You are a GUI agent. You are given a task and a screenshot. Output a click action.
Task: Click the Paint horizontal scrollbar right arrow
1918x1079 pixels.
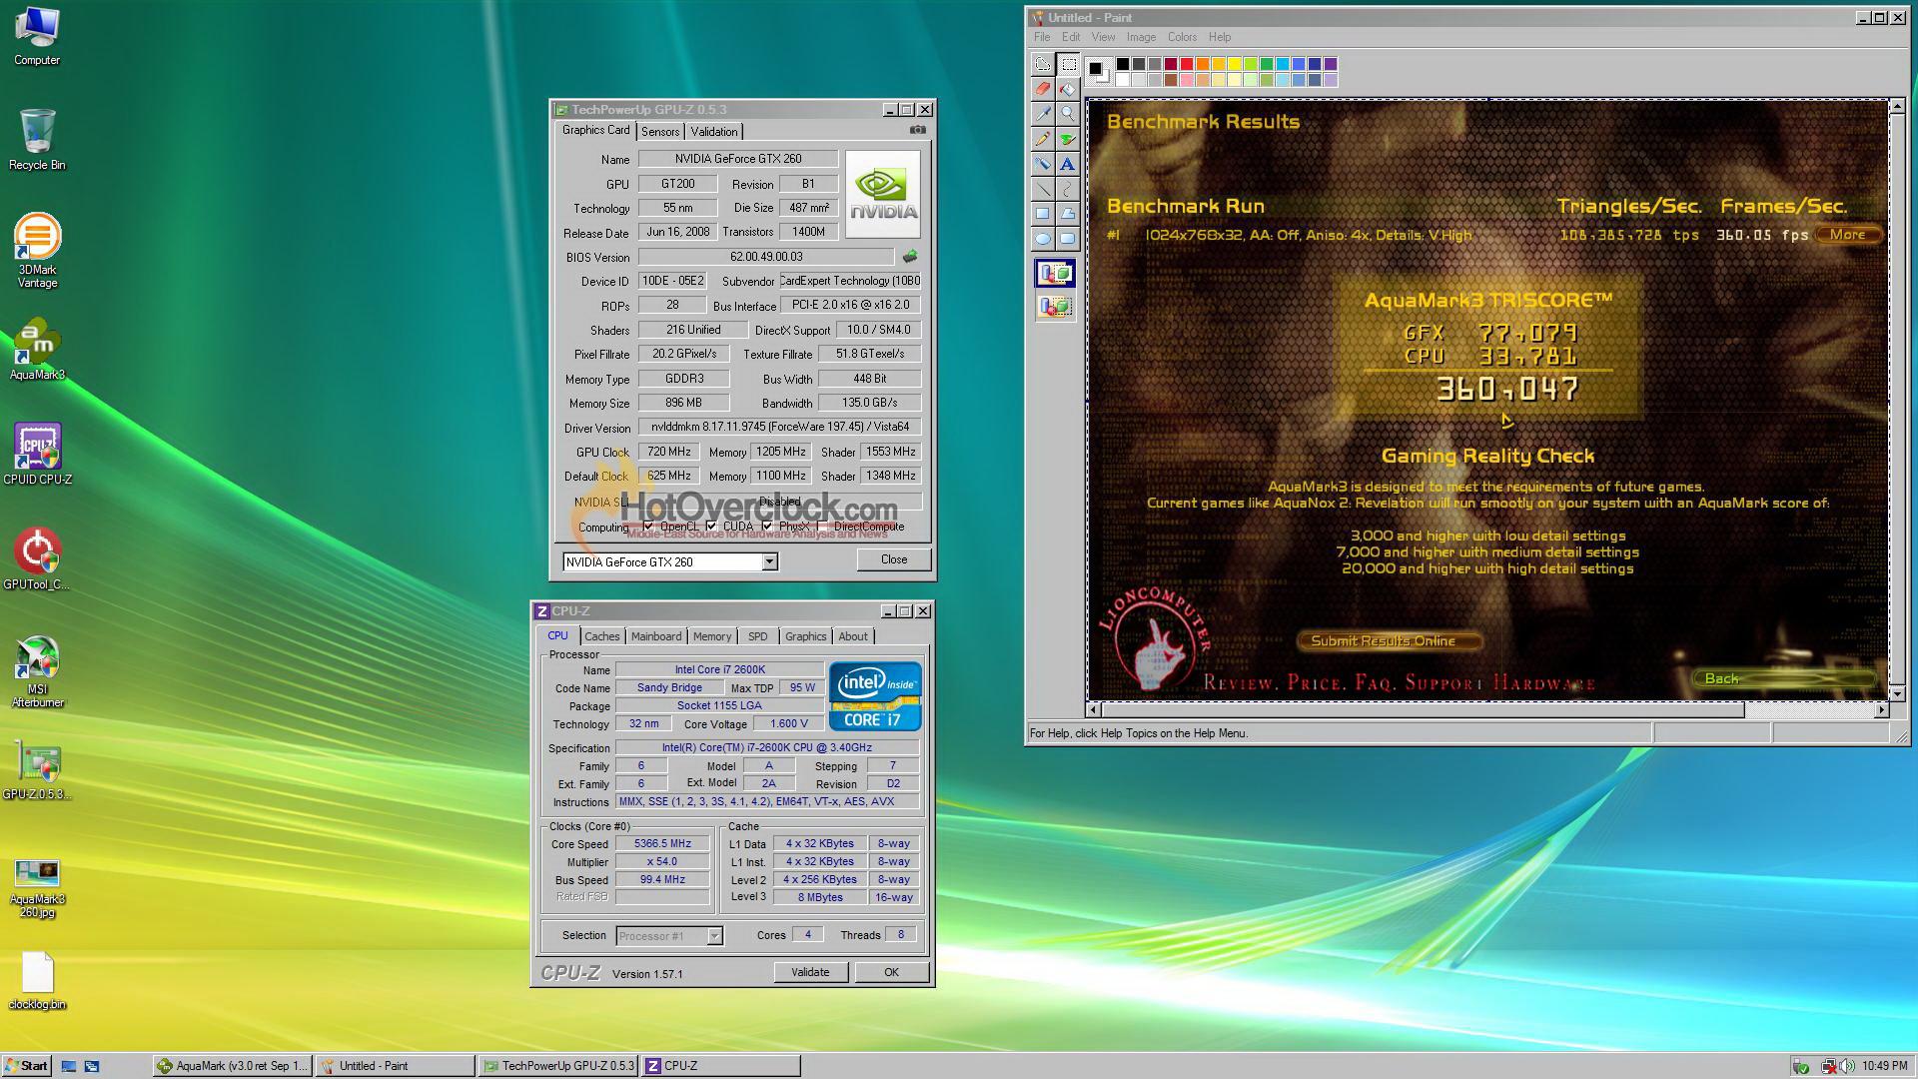(1882, 709)
